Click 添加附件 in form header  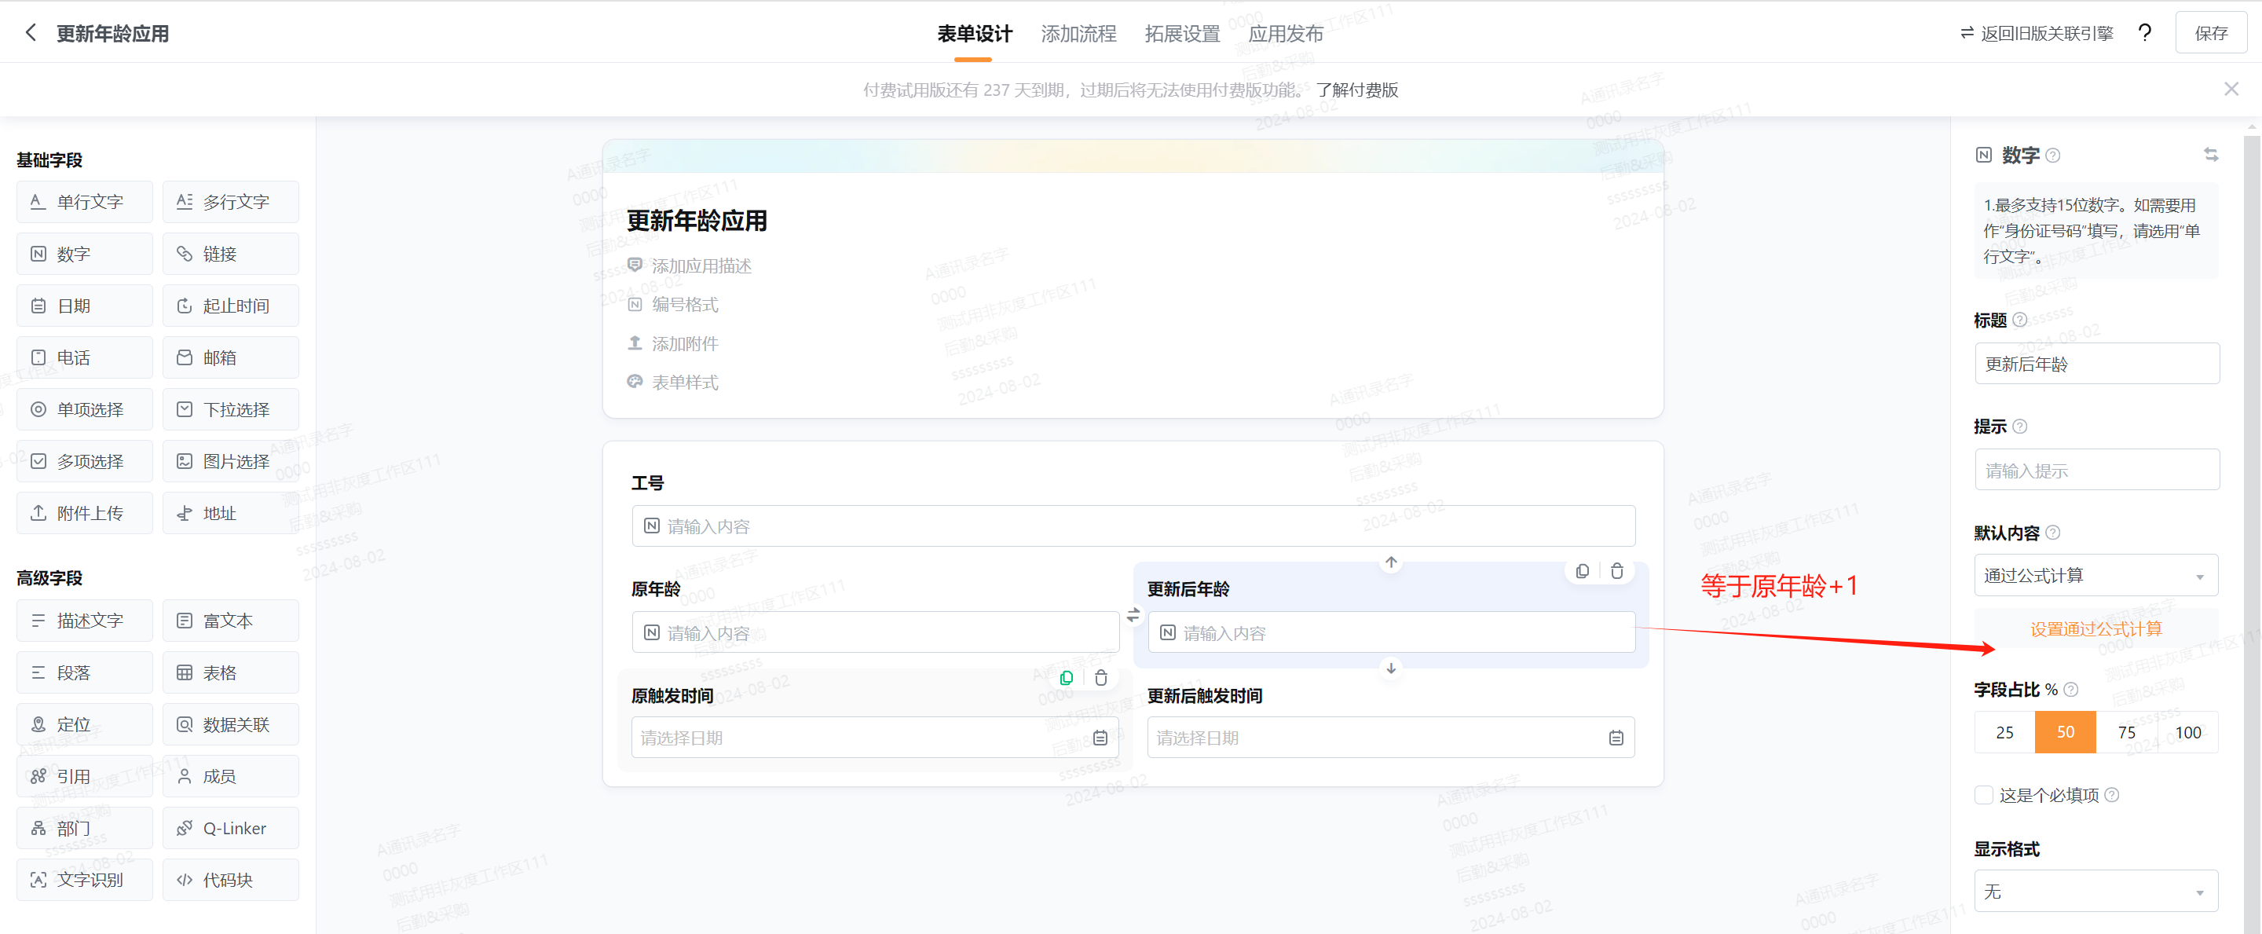click(672, 343)
